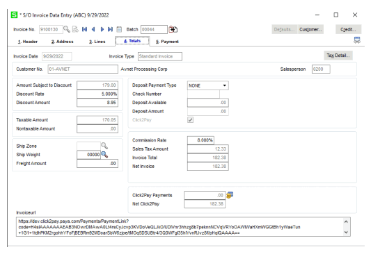Switch to the 2. Address tab
380x254 pixels.
pyautogui.click(x=62, y=42)
